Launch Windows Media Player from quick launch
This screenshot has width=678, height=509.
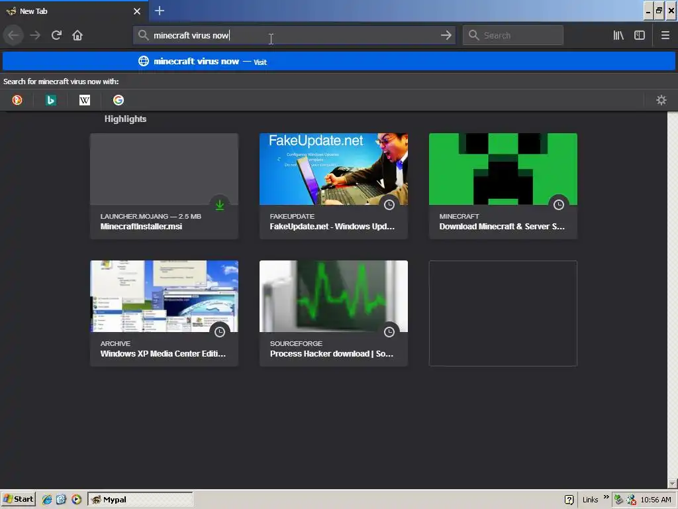tap(77, 500)
